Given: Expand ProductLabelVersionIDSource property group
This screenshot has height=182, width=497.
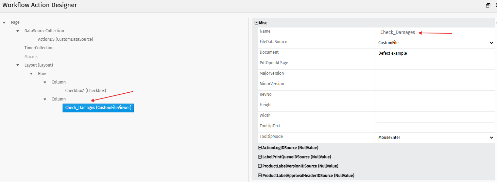Looking at the screenshot, I should pyautogui.click(x=260, y=166).
